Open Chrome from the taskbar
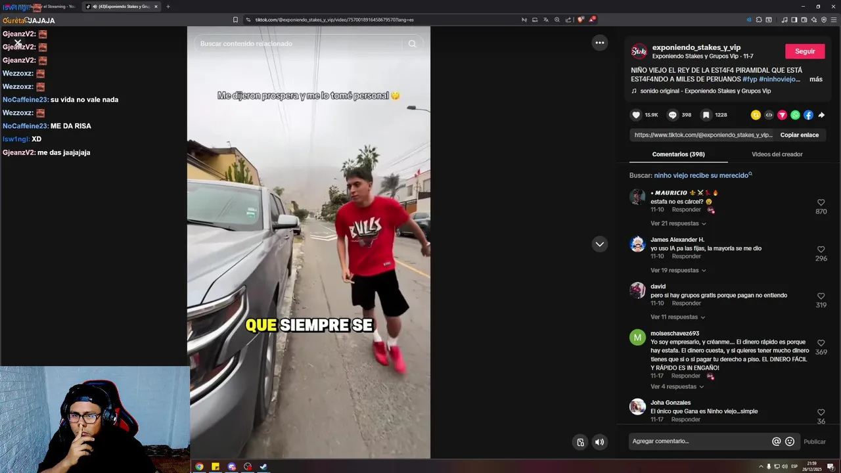Viewport: 841px width, 473px height. (199, 467)
